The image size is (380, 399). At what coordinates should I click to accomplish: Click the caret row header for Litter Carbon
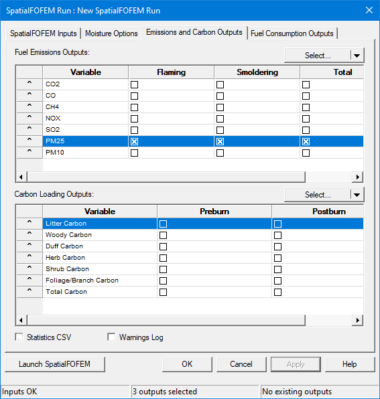(29, 224)
